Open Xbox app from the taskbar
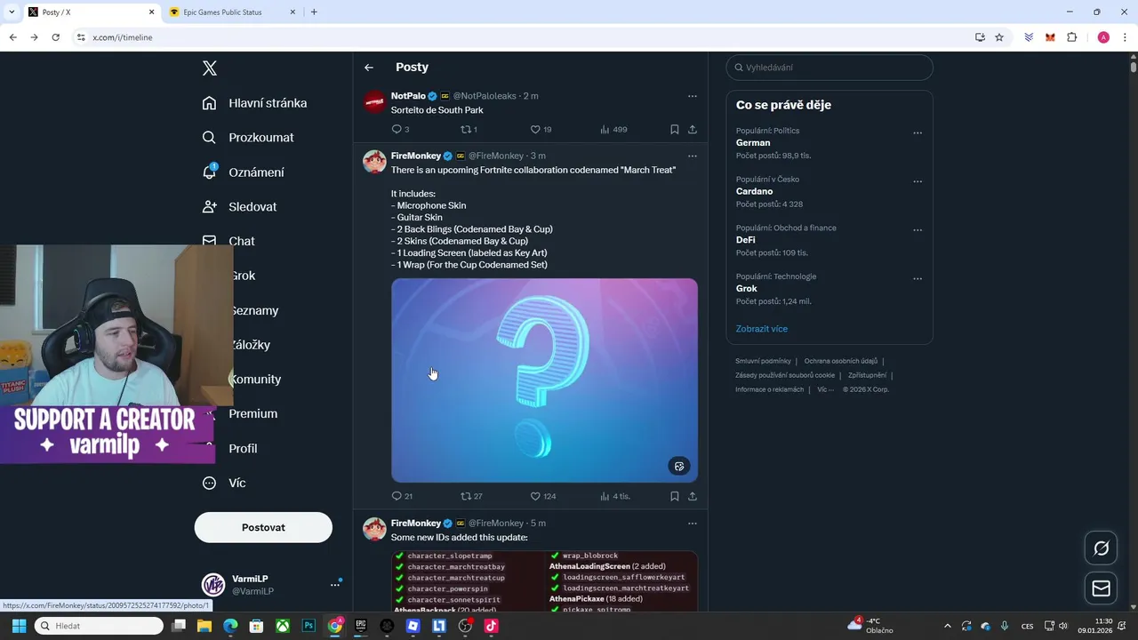Viewport: 1138px width, 640px height. pyautogui.click(x=283, y=626)
